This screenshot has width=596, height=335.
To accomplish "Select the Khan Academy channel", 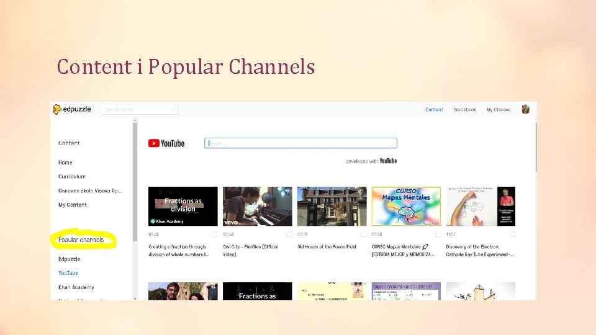I will (x=76, y=287).
